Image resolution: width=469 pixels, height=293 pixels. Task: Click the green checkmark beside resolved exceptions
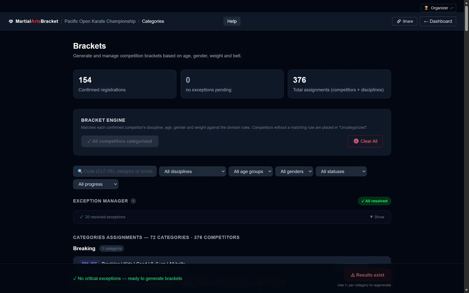tap(81, 217)
